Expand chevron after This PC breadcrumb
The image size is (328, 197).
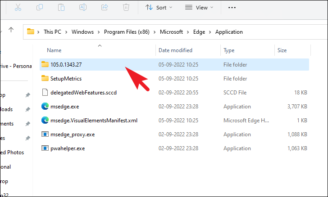[x=66, y=32]
